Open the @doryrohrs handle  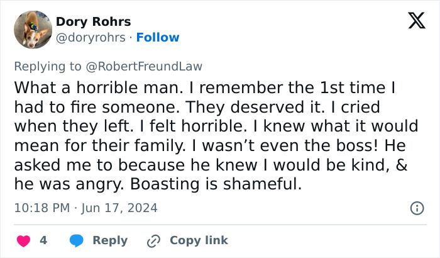click(x=90, y=38)
